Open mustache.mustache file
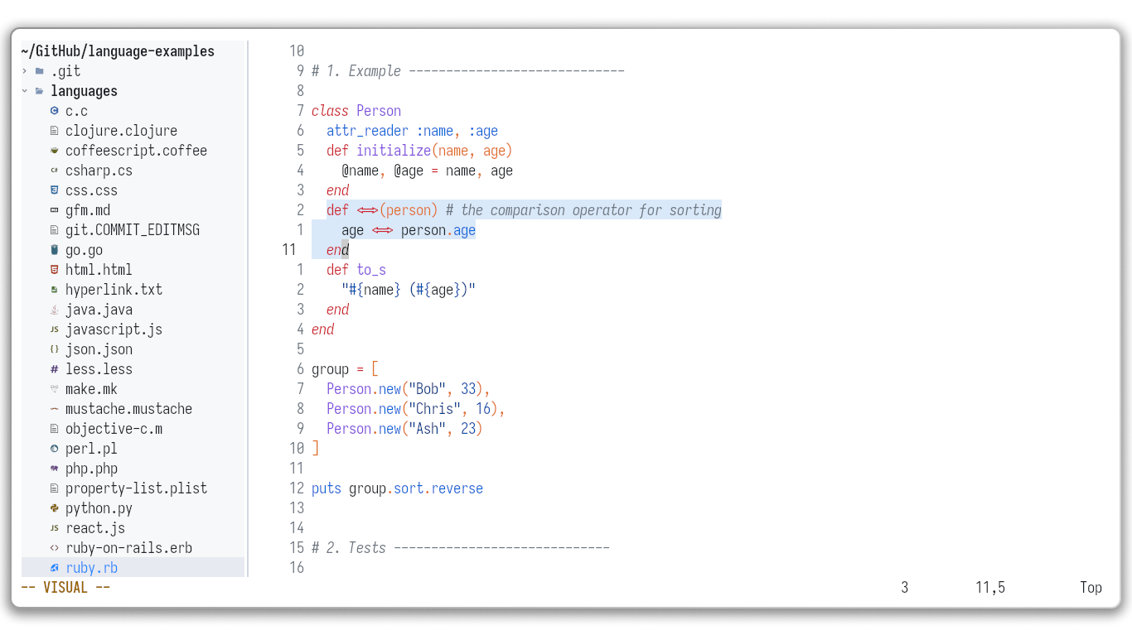Image resolution: width=1132 pixels, height=630 pixels. tap(128, 409)
